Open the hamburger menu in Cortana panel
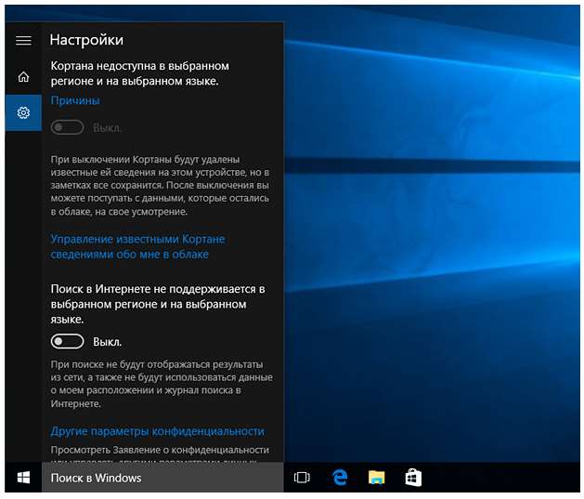The image size is (584, 499). pyautogui.click(x=23, y=40)
